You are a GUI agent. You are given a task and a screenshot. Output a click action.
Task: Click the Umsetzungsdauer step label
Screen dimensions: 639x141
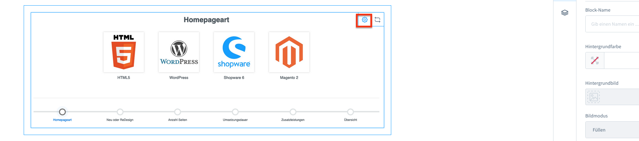(235, 120)
